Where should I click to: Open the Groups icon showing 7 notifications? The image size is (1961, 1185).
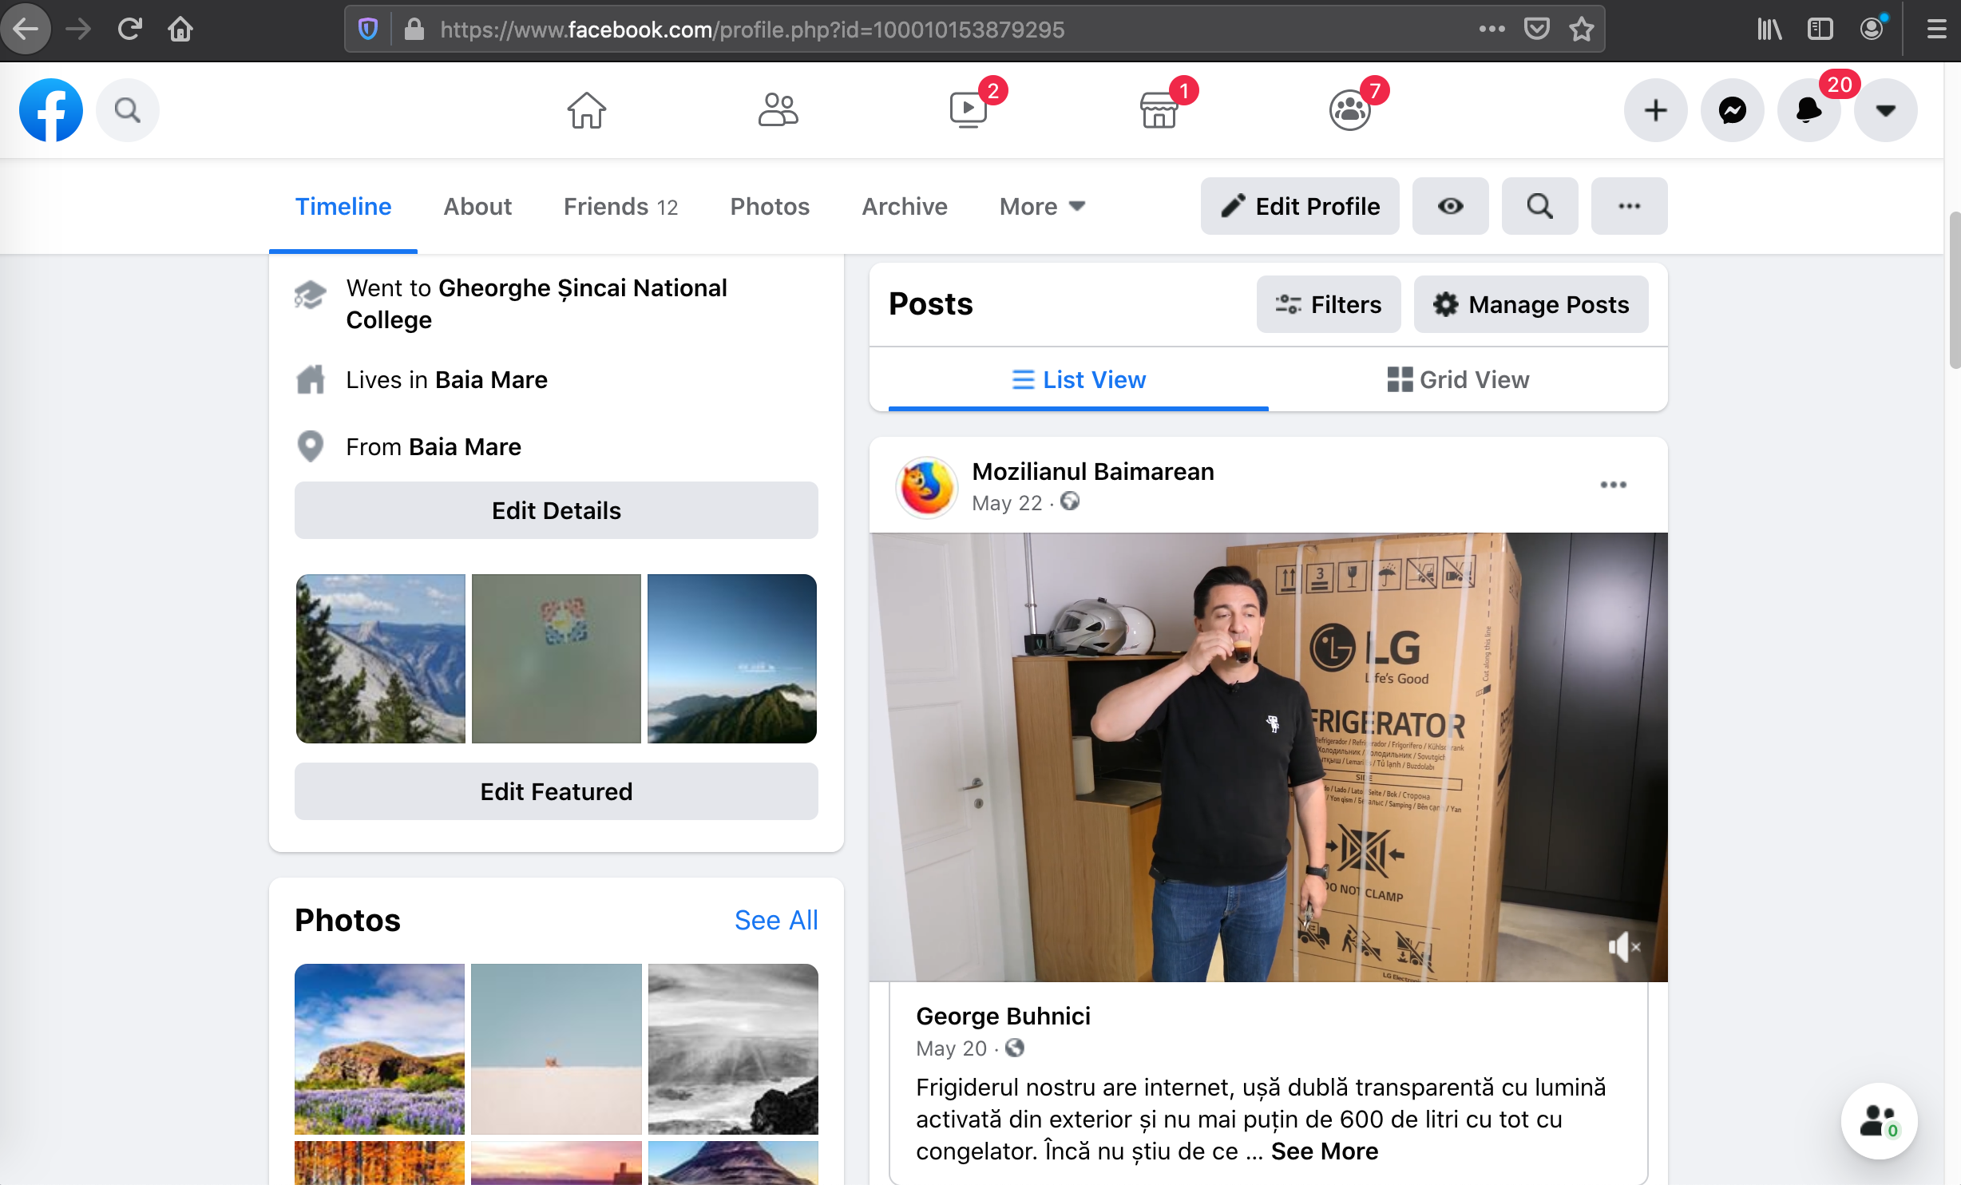pos(1350,110)
